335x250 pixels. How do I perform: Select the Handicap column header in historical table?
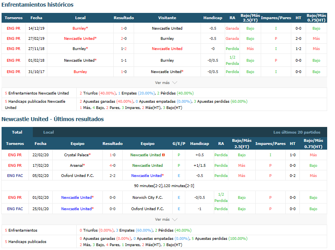(213, 18)
